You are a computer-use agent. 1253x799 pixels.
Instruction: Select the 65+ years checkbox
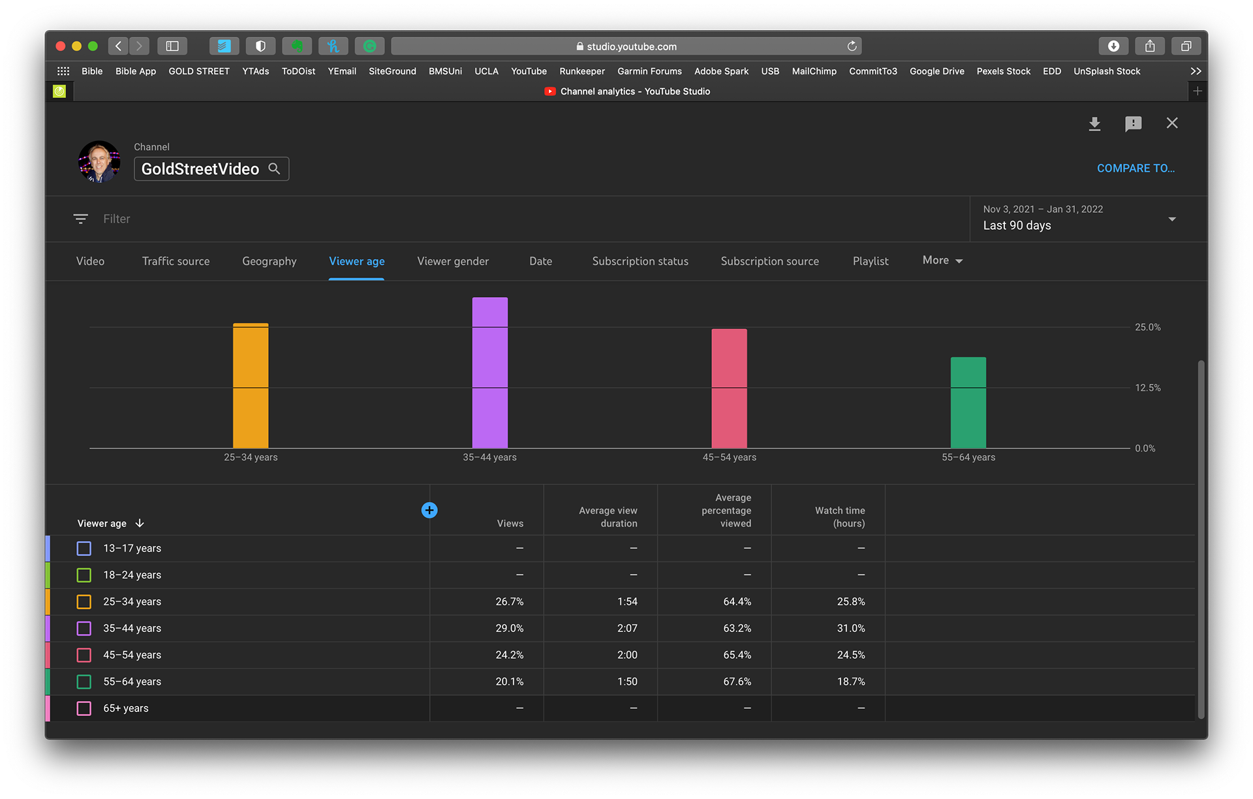pyautogui.click(x=84, y=708)
